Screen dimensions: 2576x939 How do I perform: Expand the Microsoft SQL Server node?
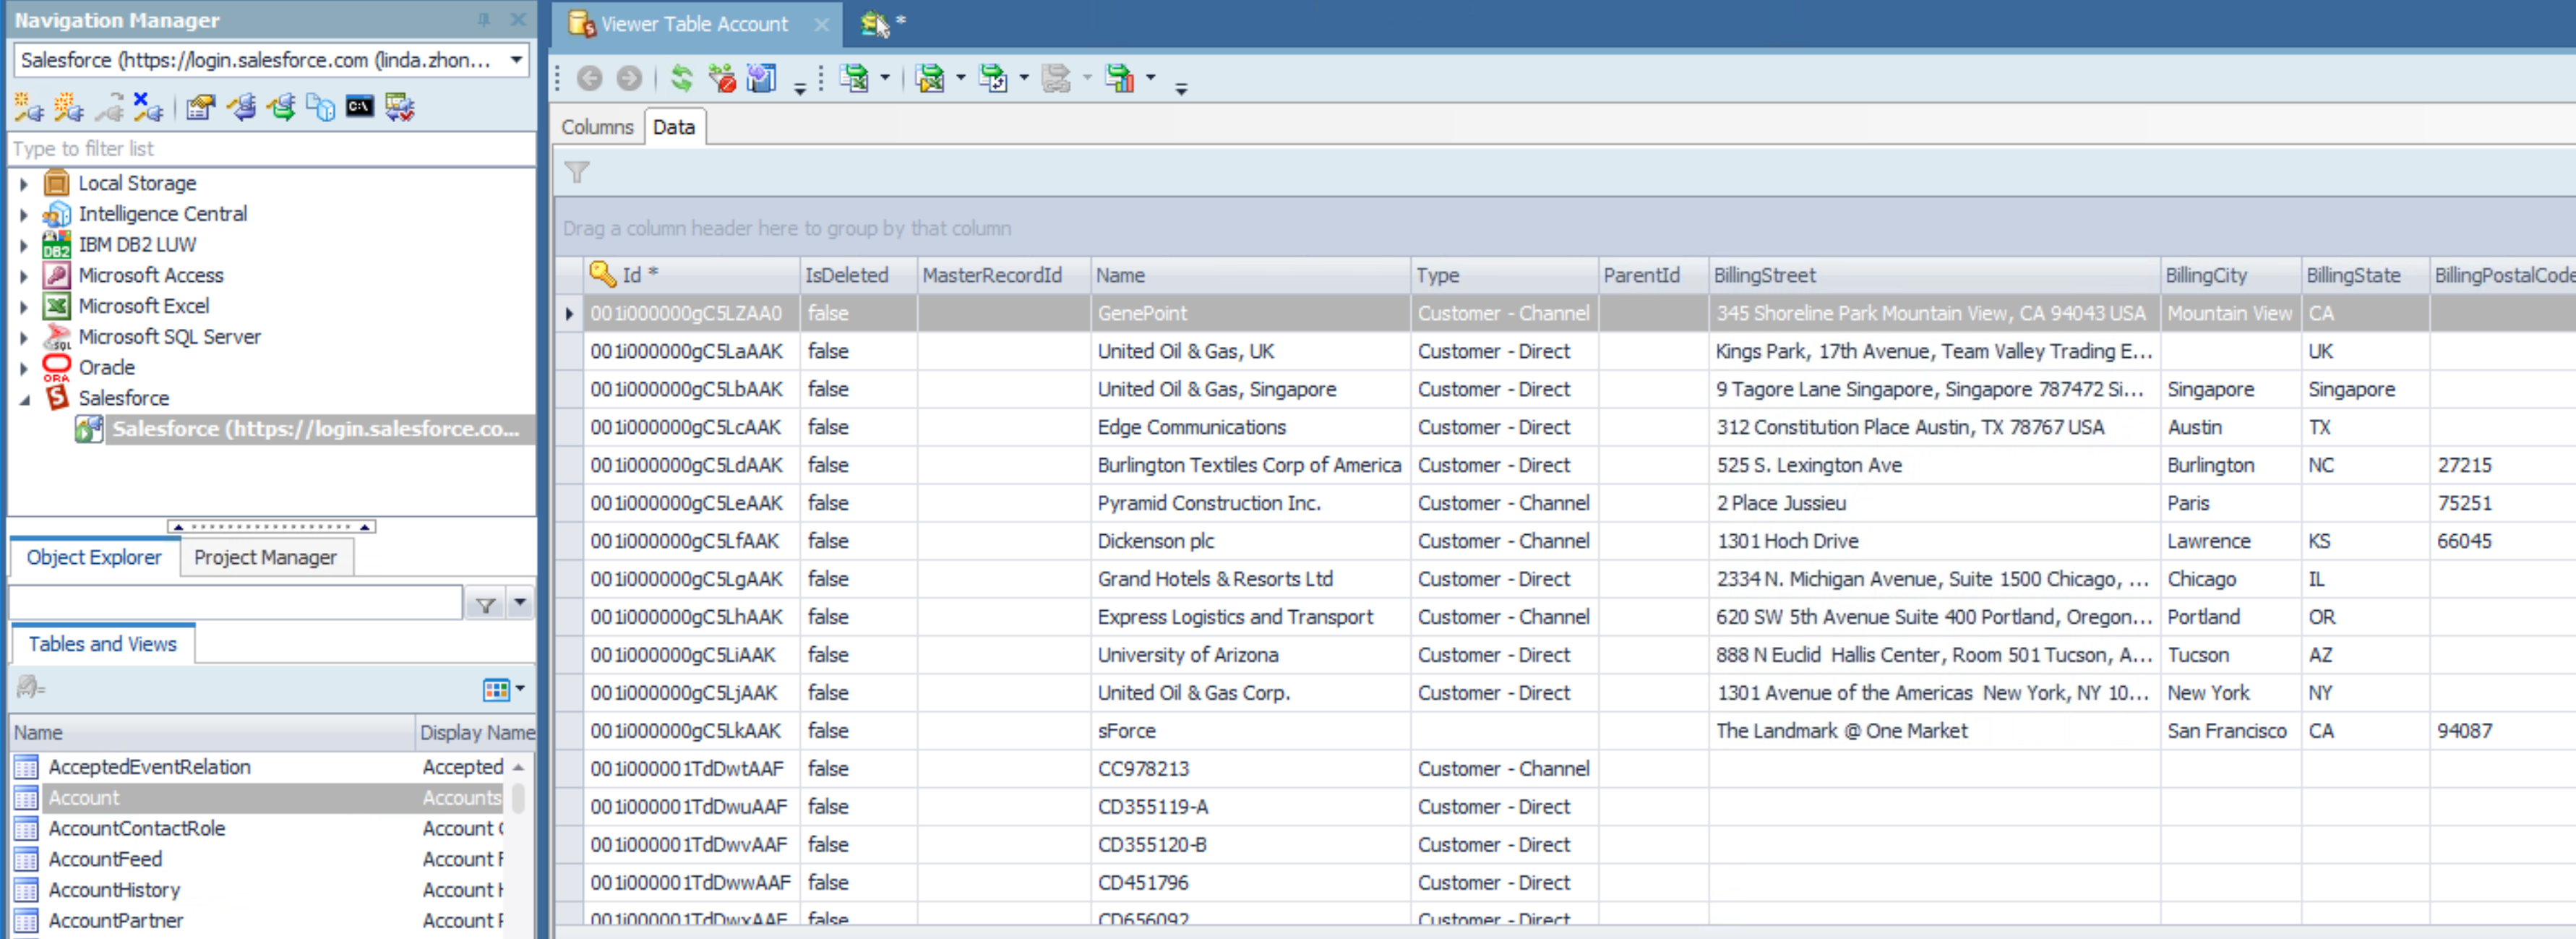click(24, 338)
